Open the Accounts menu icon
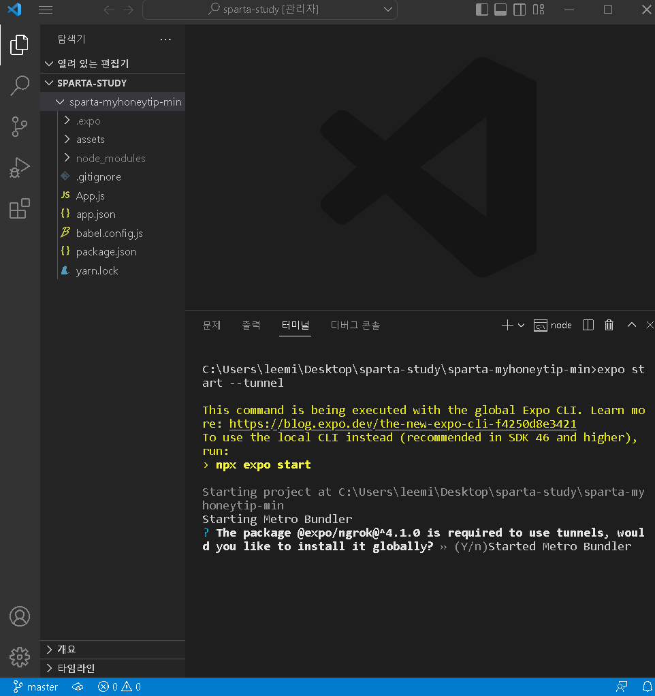655x696 pixels. click(20, 616)
